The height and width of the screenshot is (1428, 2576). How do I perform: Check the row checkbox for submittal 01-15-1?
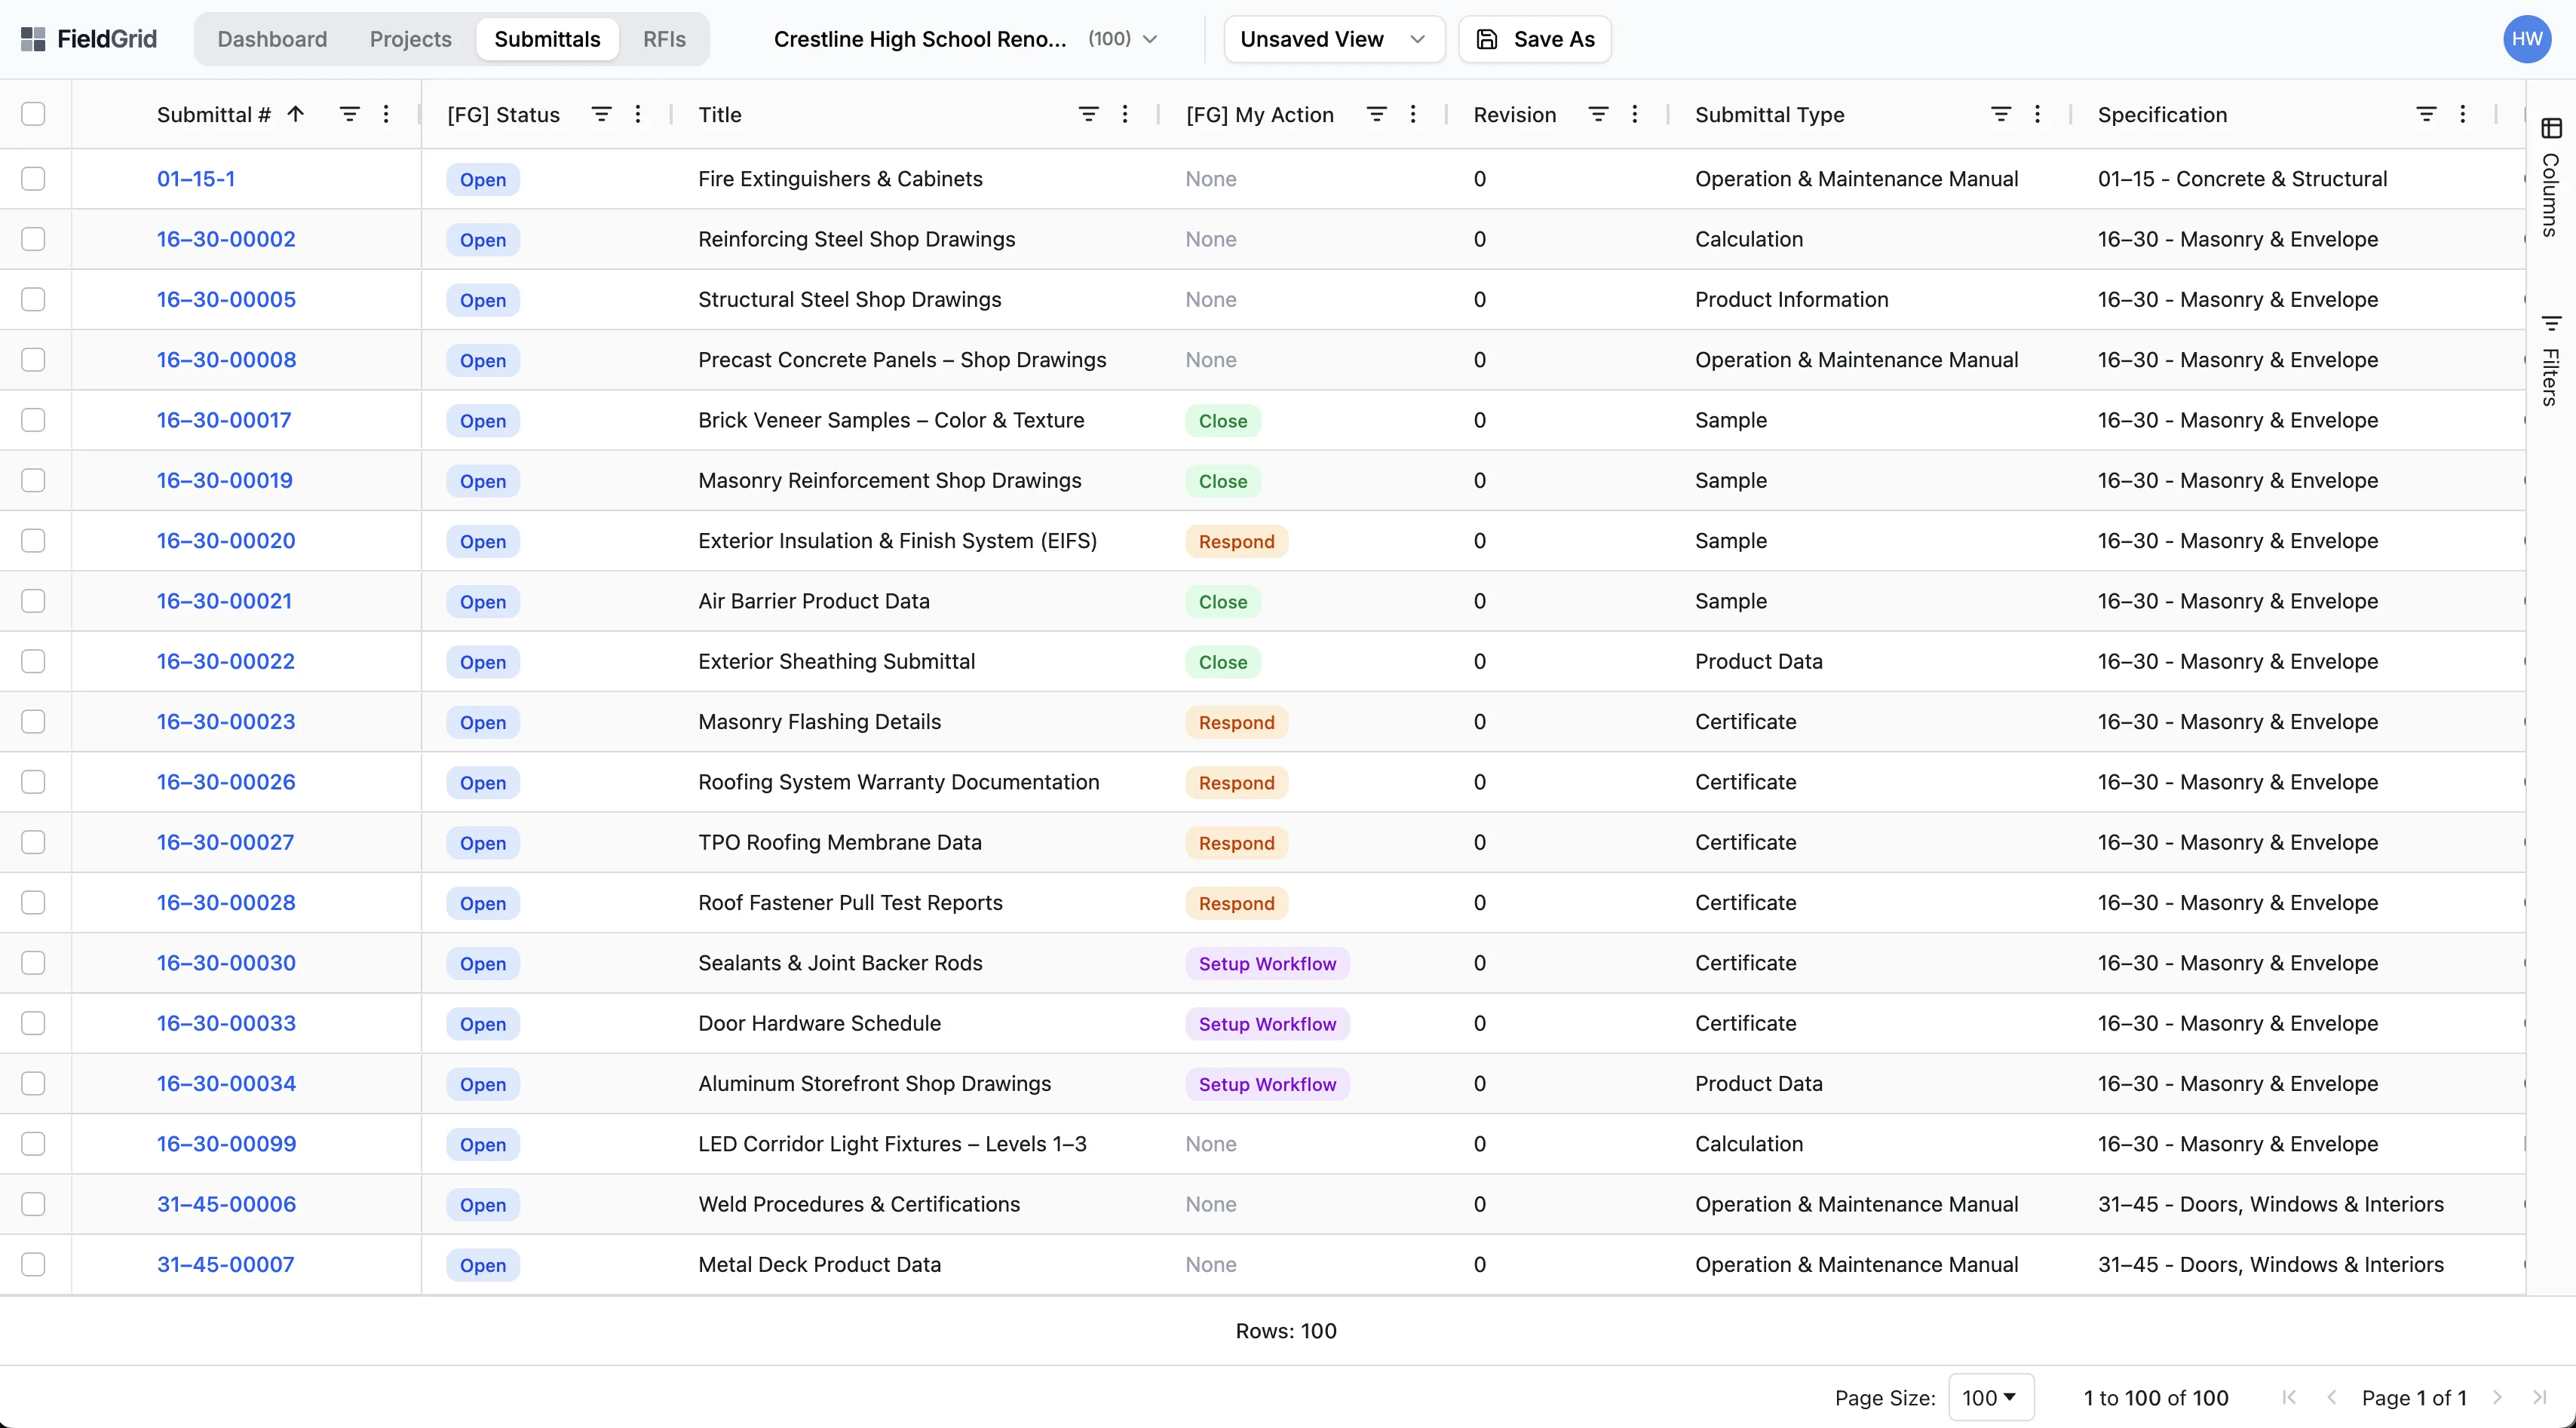coord(33,179)
